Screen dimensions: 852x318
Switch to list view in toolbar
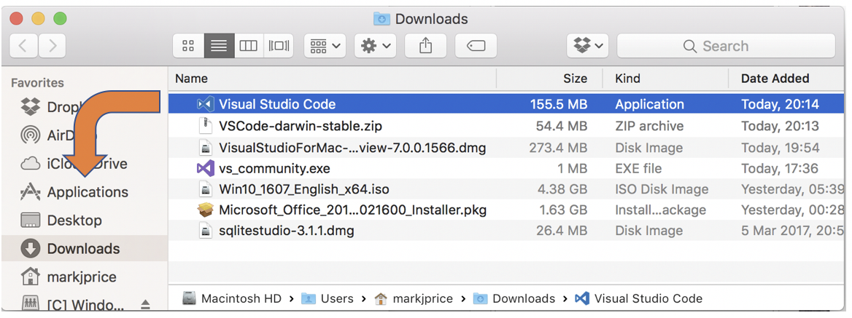219,46
